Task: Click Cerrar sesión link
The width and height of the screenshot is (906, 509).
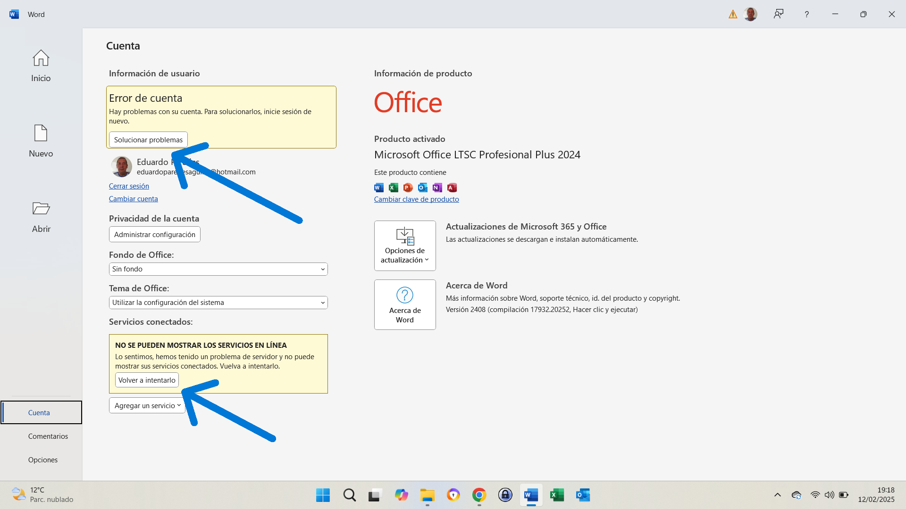Action: [x=129, y=186]
